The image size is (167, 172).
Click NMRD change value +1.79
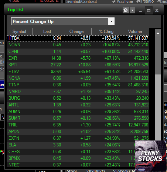[86, 92]
